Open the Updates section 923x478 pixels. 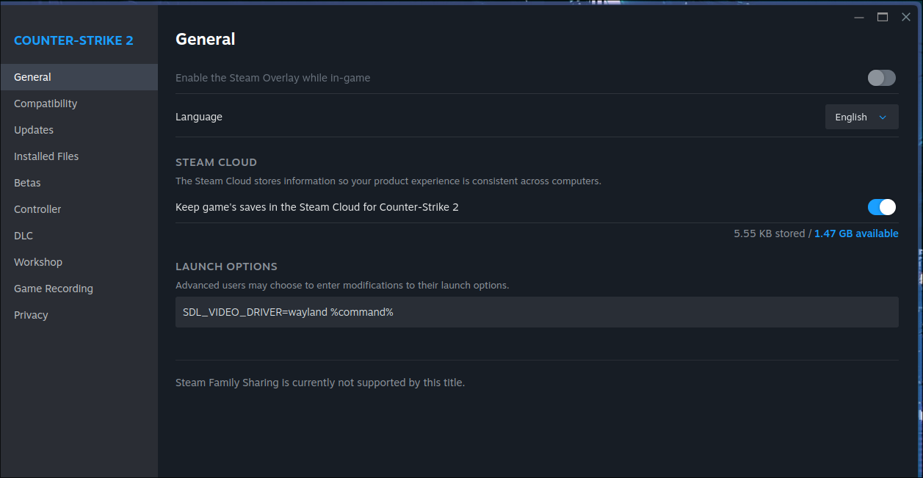79,130
